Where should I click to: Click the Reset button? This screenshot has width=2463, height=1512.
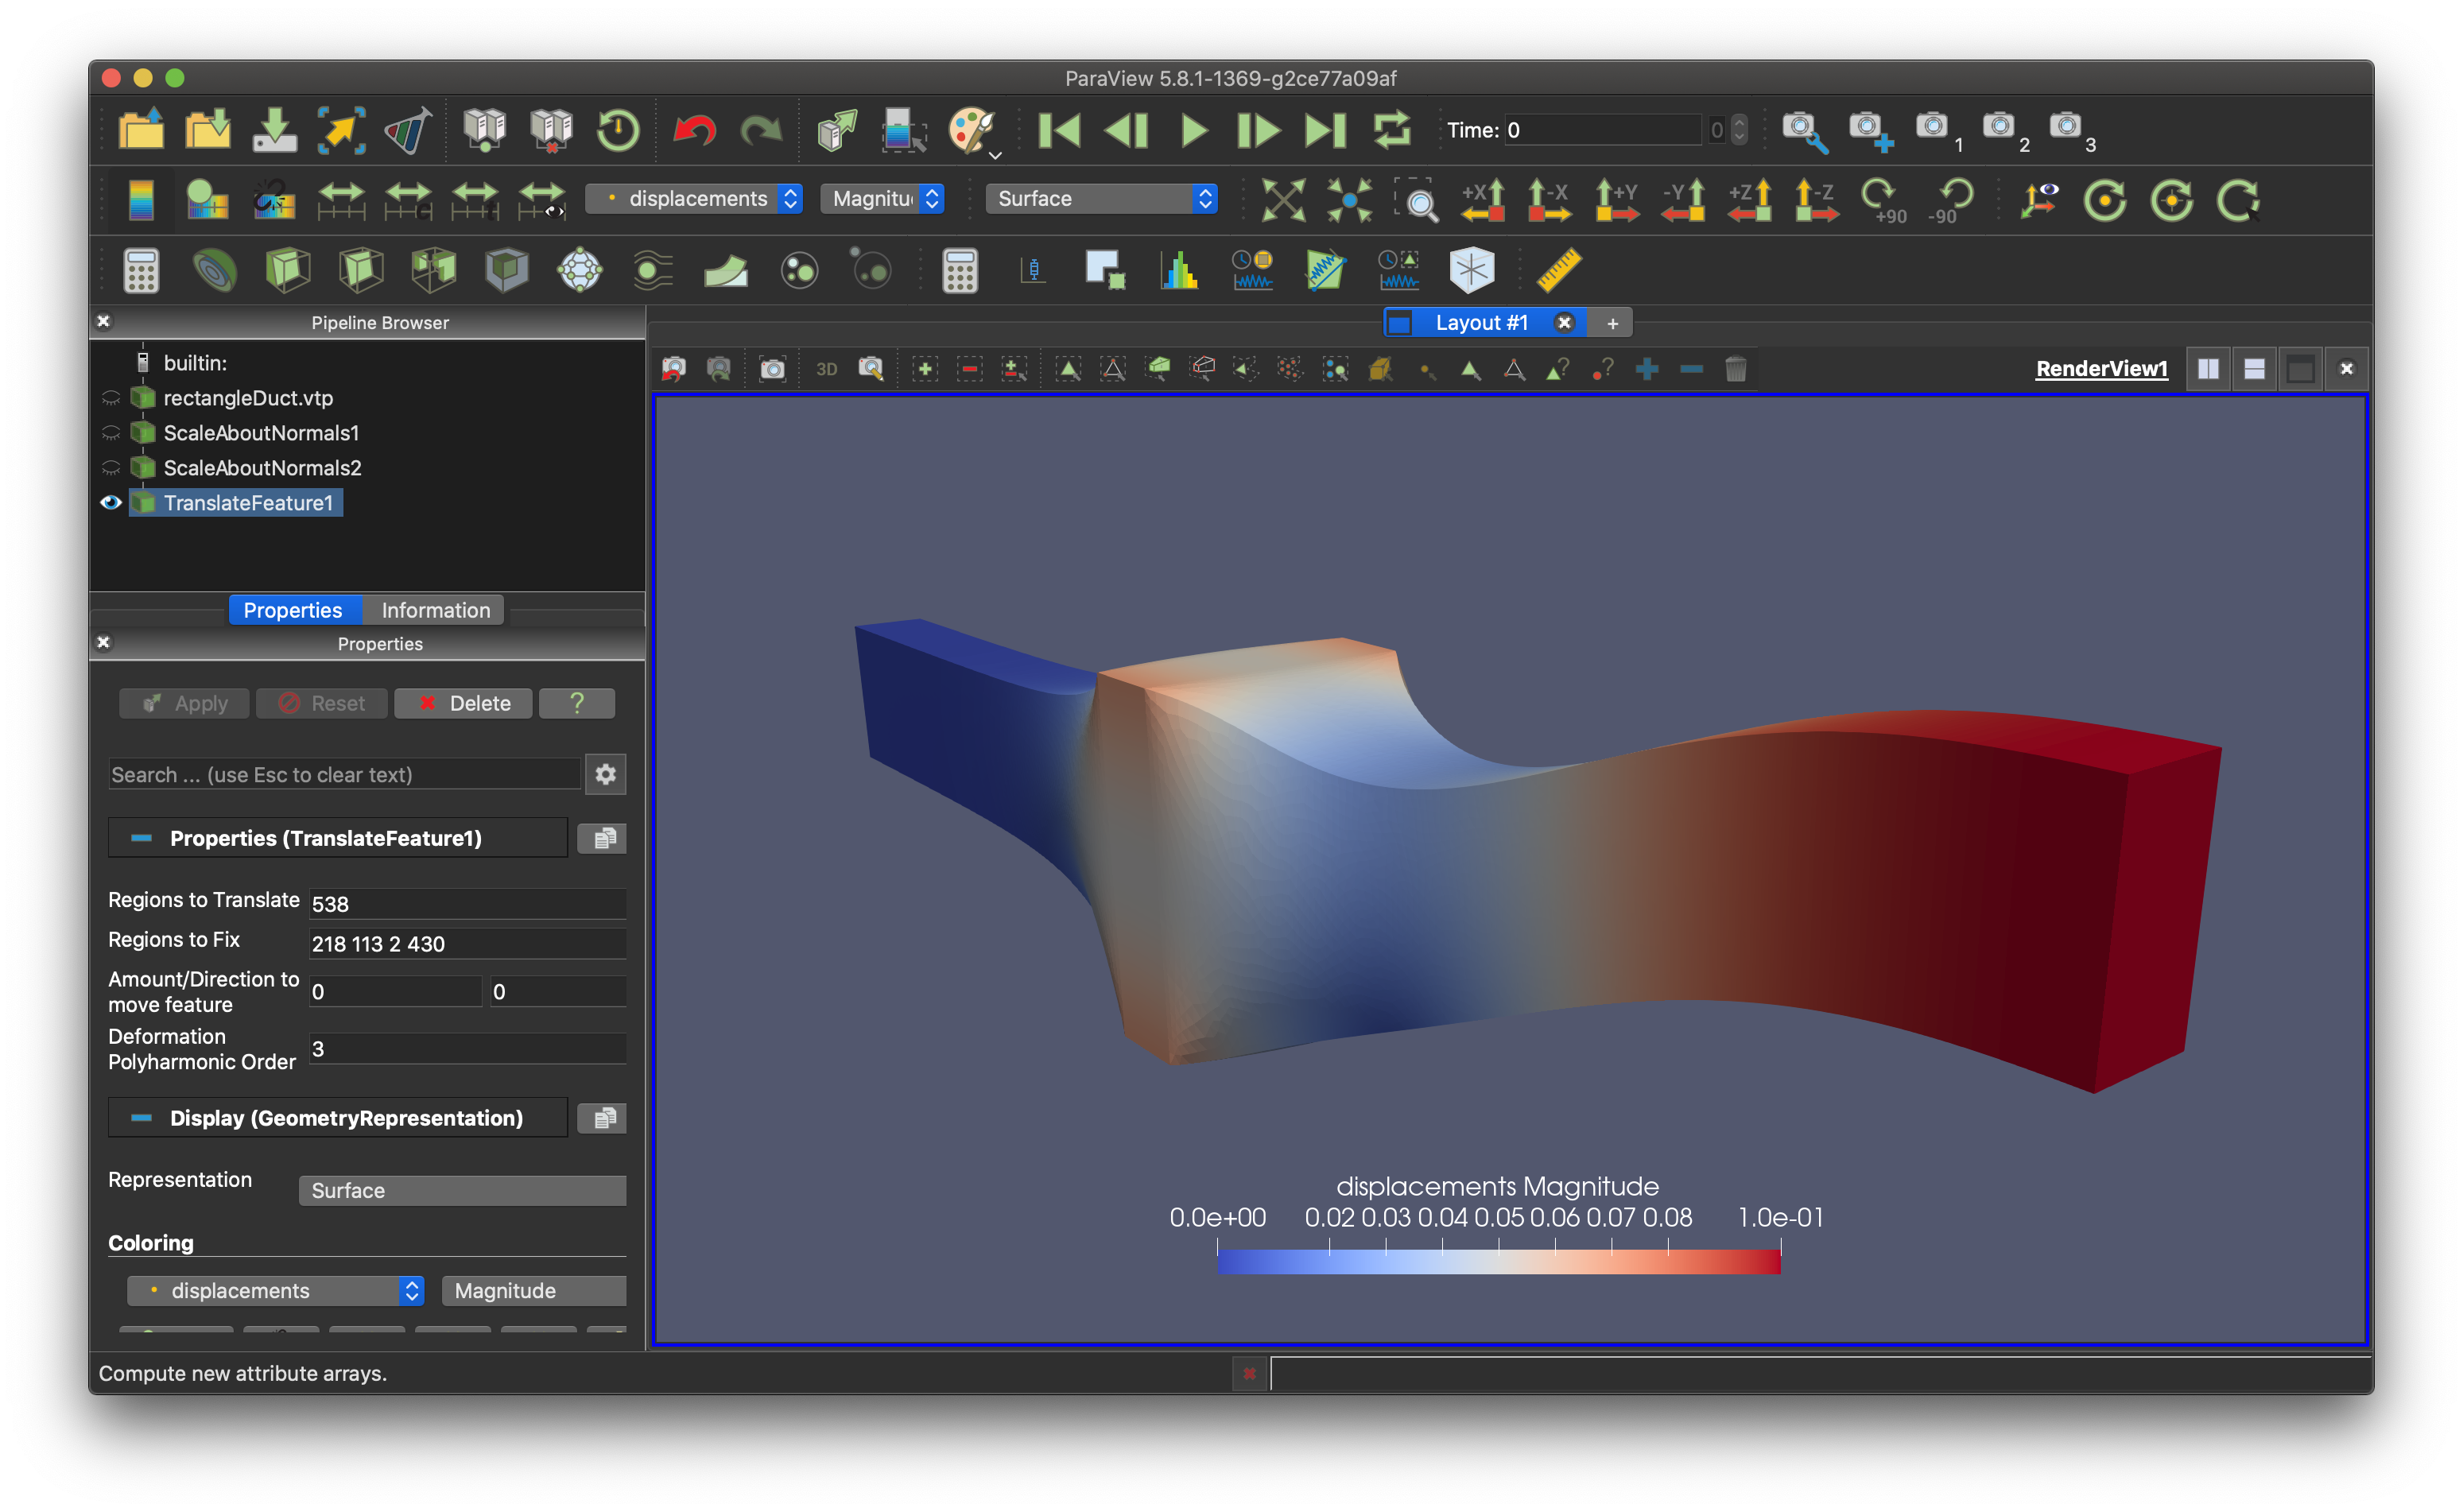click(x=322, y=703)
